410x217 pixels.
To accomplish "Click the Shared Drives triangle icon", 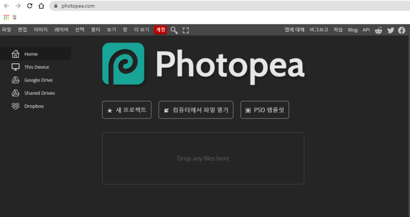I will pos(15,93).
